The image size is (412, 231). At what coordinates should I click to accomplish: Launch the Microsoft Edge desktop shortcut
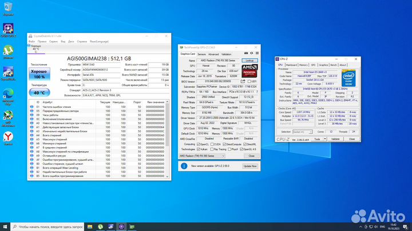click(8, 96)
